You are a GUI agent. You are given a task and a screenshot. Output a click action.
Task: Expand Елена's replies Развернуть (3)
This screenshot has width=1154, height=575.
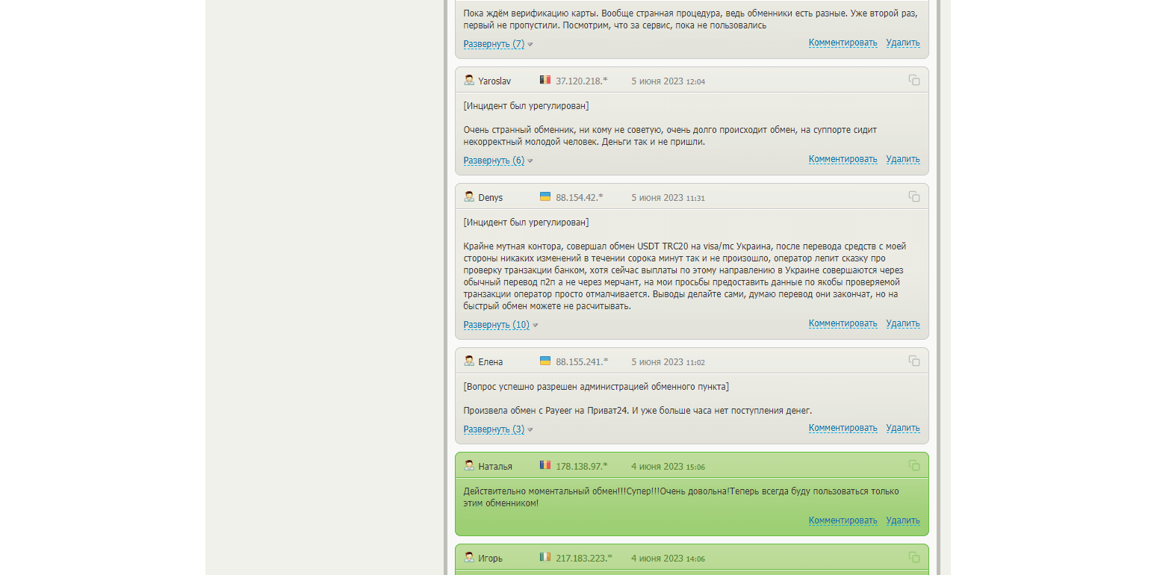pos(494,429)
